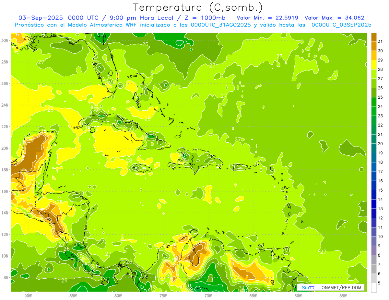
Task: Click the colorbar label '22'
Action: point(381,125)
